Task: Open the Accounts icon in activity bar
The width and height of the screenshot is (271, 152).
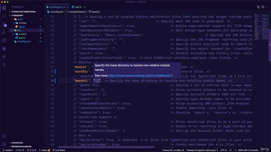Action: [x=4, y=136]
